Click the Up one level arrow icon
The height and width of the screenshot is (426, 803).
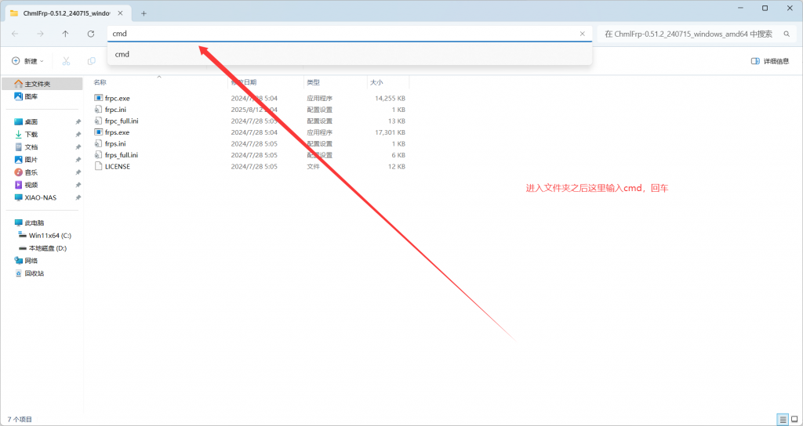click(x=65, y=34)
